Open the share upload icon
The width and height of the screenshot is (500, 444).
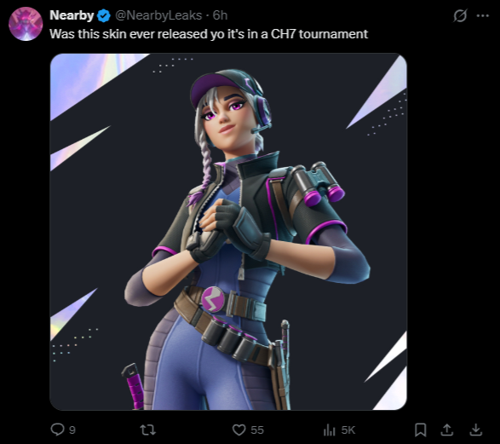[447, 430]
